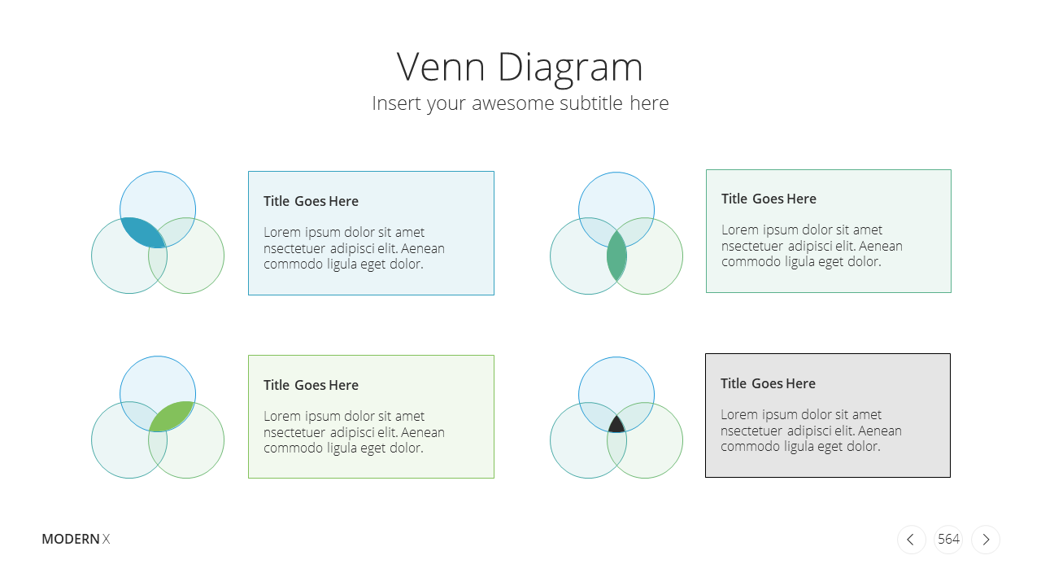Click 'Title Goes Here' in the blue box
Viewport: 1041px width, 586px height.
(311, 201)
